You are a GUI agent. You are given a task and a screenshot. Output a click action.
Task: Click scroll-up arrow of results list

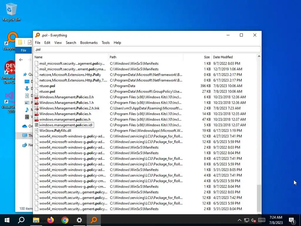tap(259, 56)
